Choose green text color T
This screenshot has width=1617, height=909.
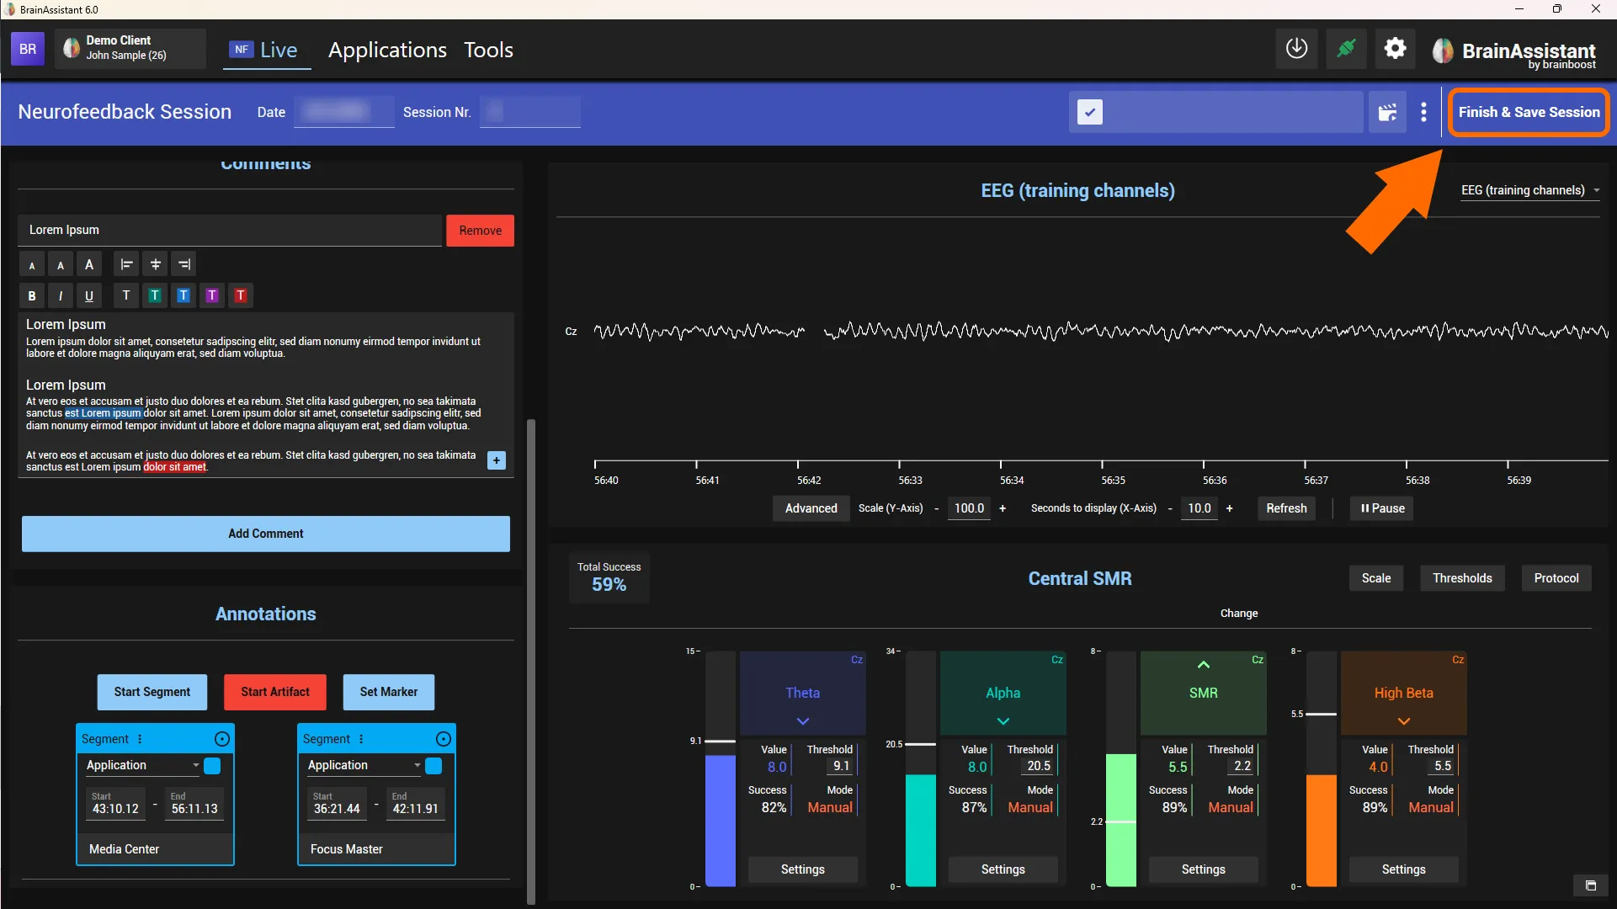tap(155, 295)
